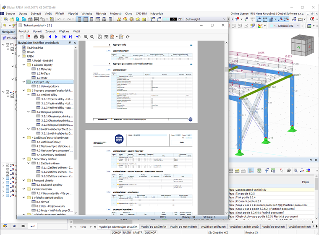
Task: Open the '1 - Globální XYZ' coordinate dropdown
Action: [x=298, y=26]
